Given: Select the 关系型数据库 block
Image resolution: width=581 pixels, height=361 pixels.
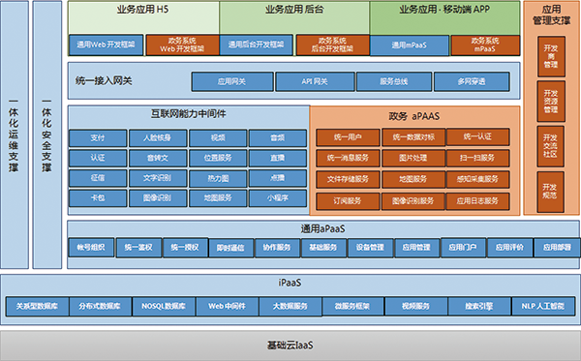Looking at the screenshot, I should (x=38, y=306).
